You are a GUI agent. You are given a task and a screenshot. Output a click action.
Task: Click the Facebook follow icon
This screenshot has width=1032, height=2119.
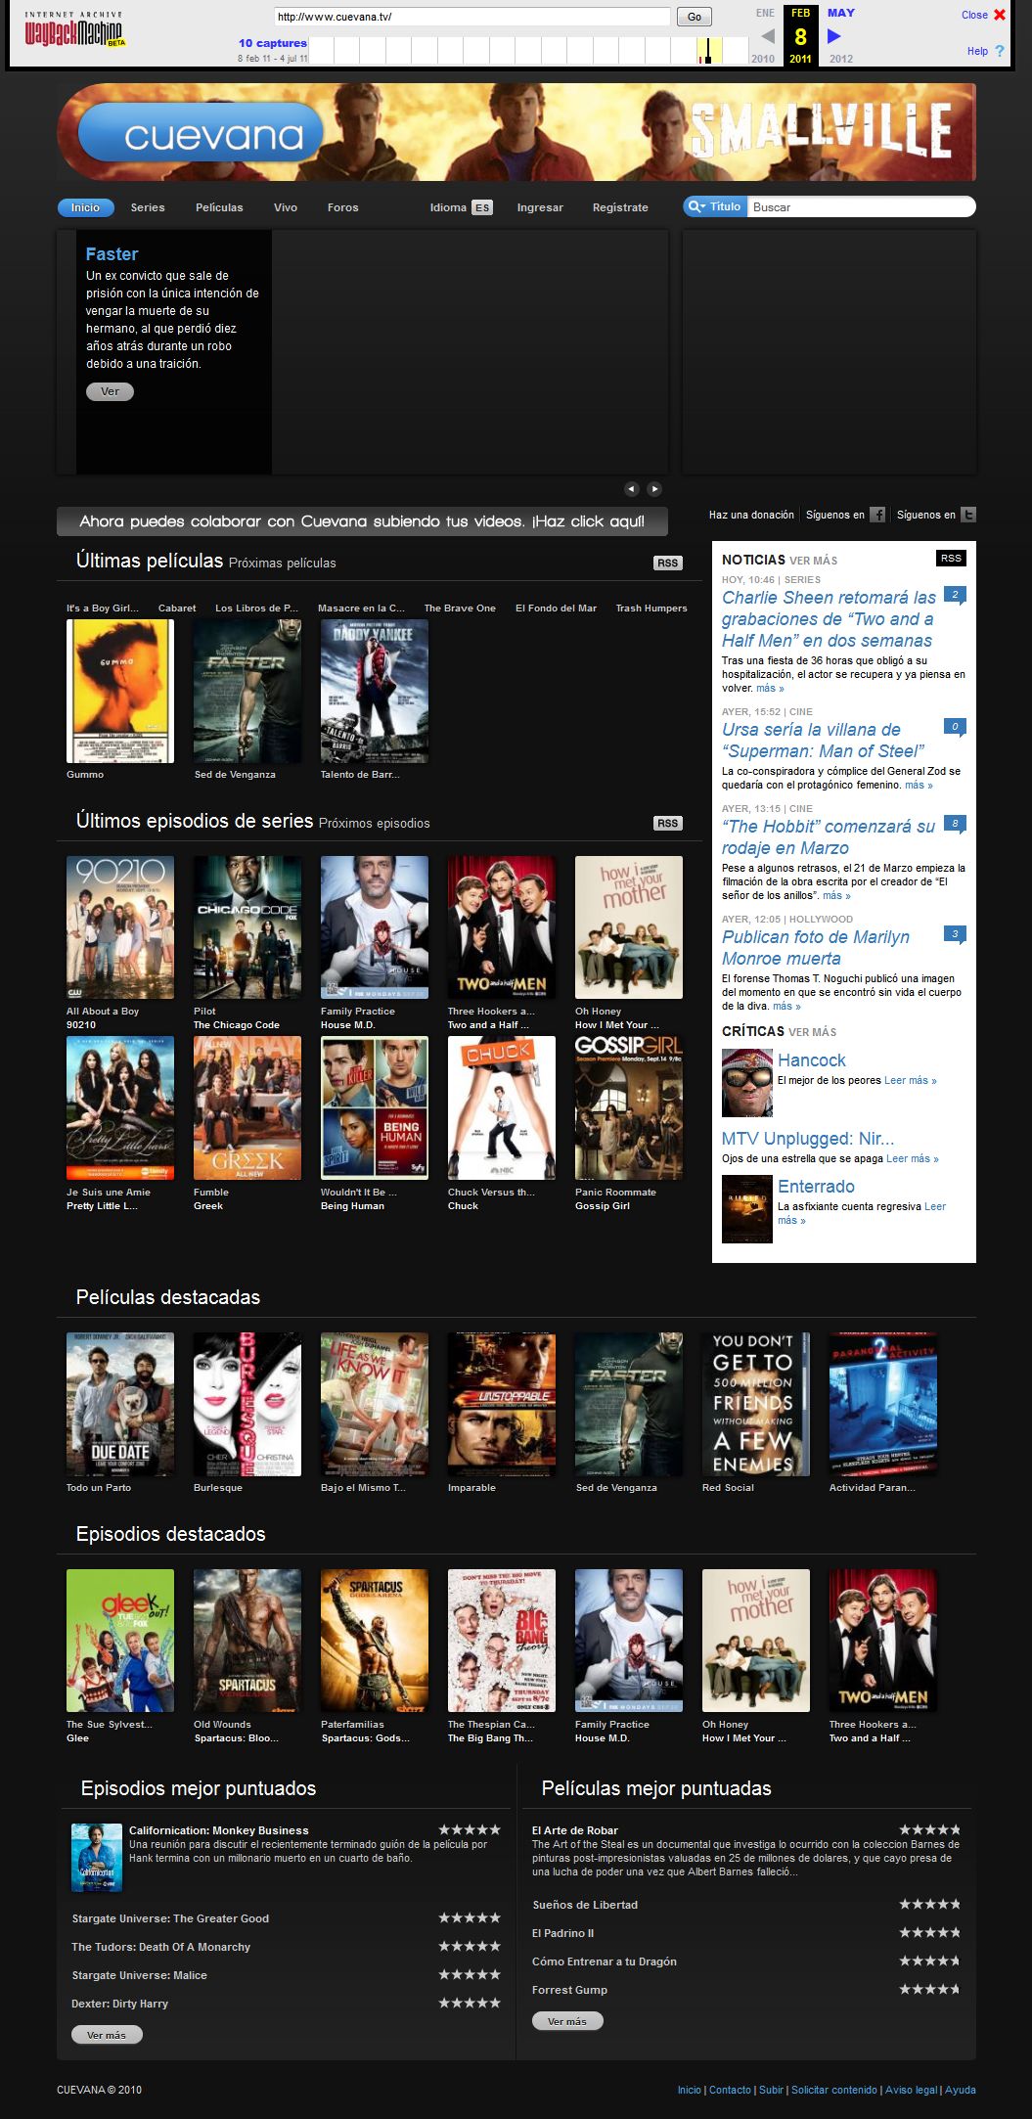[x=877, y=515]
